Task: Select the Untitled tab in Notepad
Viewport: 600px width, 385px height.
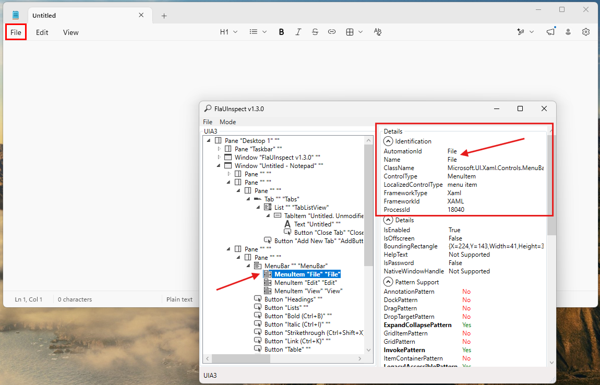Action: point(90,15)
